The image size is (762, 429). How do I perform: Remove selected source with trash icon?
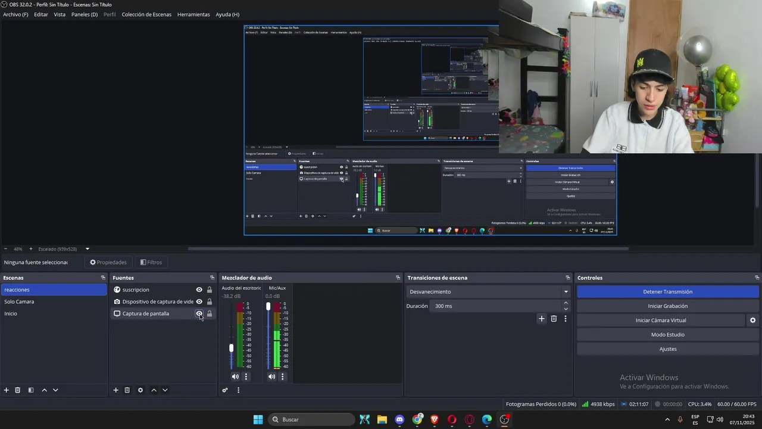pyautogui.click(x=127, y=390)
